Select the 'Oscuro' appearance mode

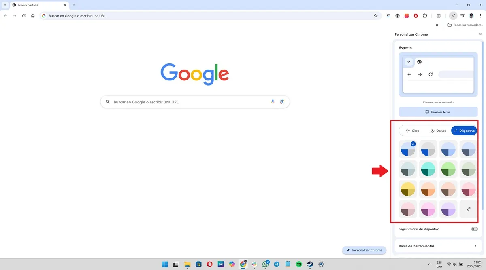coord(438,130)
